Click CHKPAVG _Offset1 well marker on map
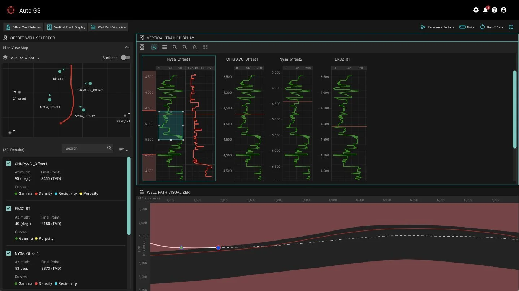The width and height of the screenshot is (519, 291). [90, 84]
